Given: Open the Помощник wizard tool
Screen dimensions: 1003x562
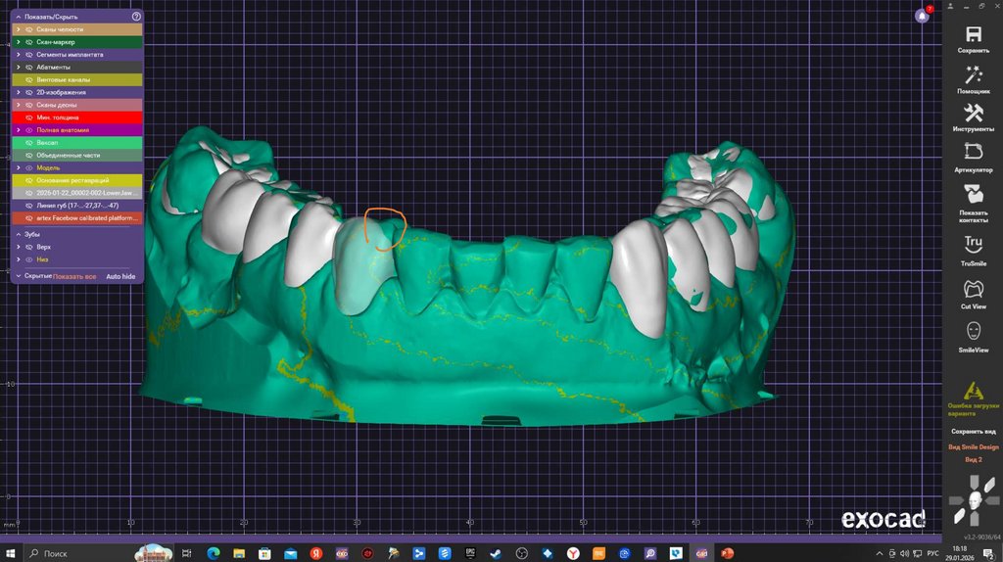Looking at the screenshot, I should (x=973, y=75).
